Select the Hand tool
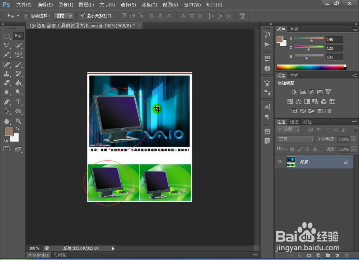Viewport: 359px width, 260px height. click(6, 121)
